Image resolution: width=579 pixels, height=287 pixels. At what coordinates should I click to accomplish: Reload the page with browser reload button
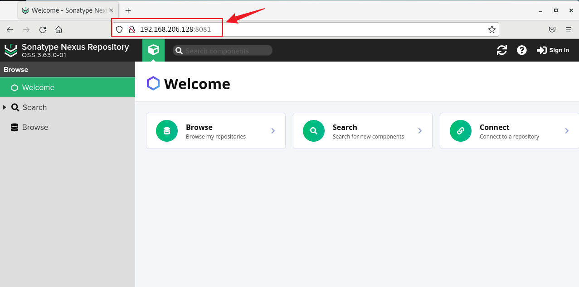(x=43, y=29)
